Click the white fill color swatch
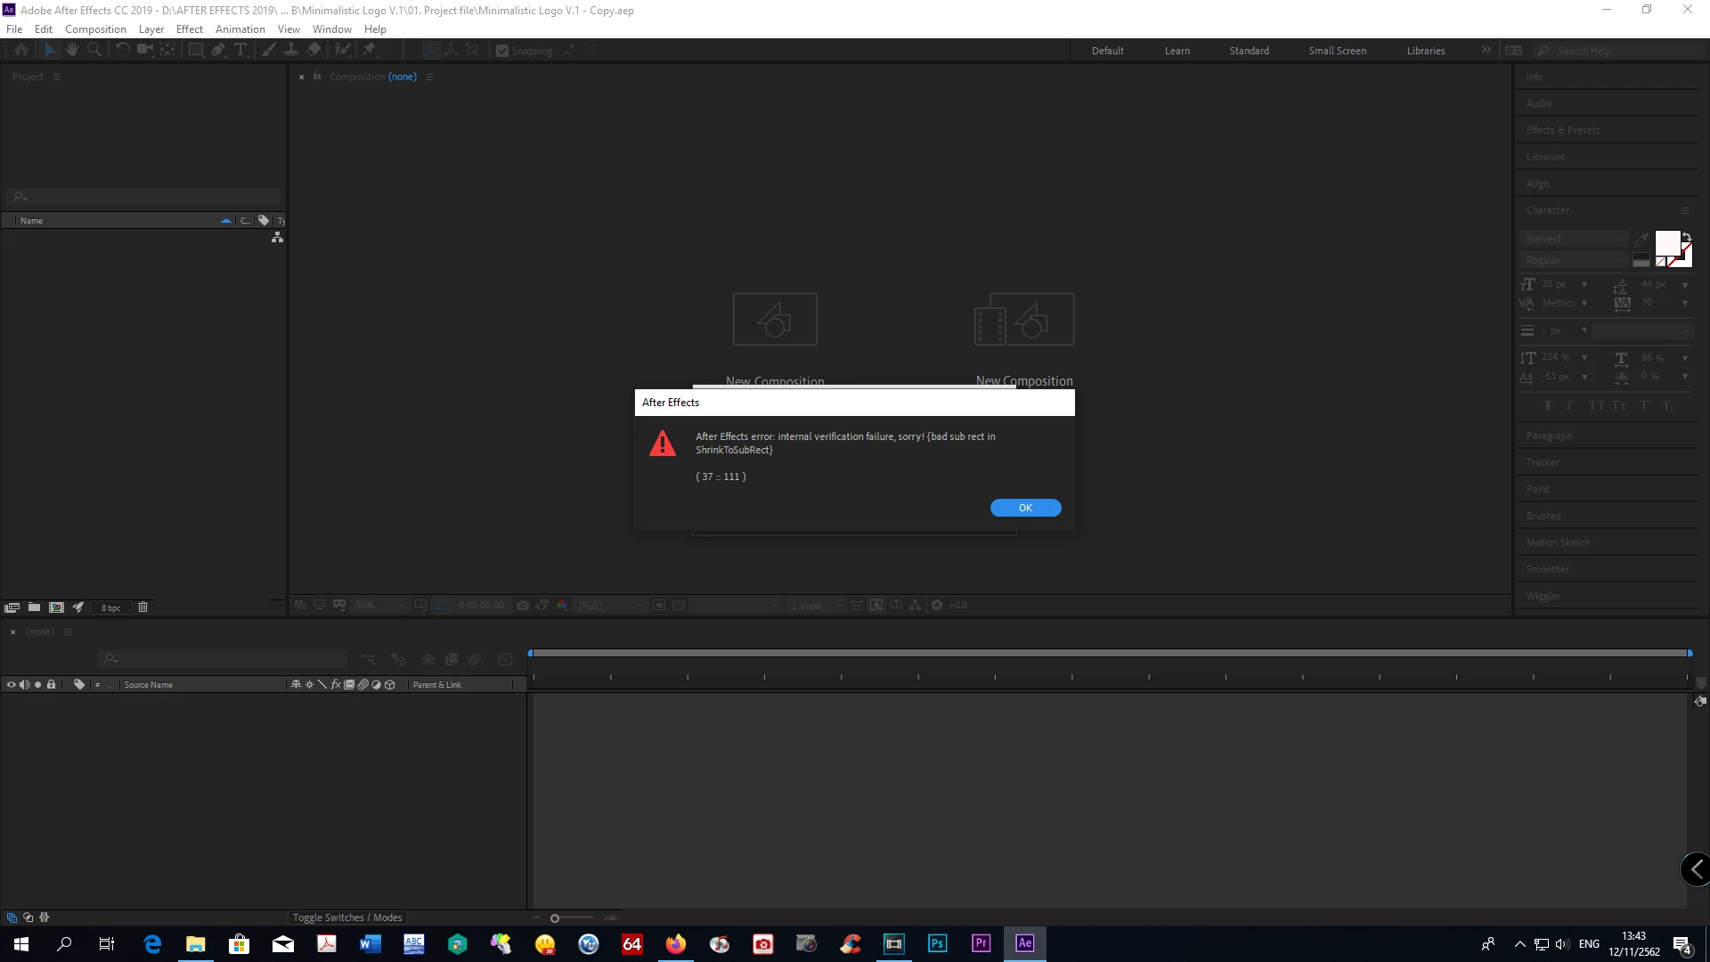This screenshot has width=1710, height=962. tap(1666, 242)
